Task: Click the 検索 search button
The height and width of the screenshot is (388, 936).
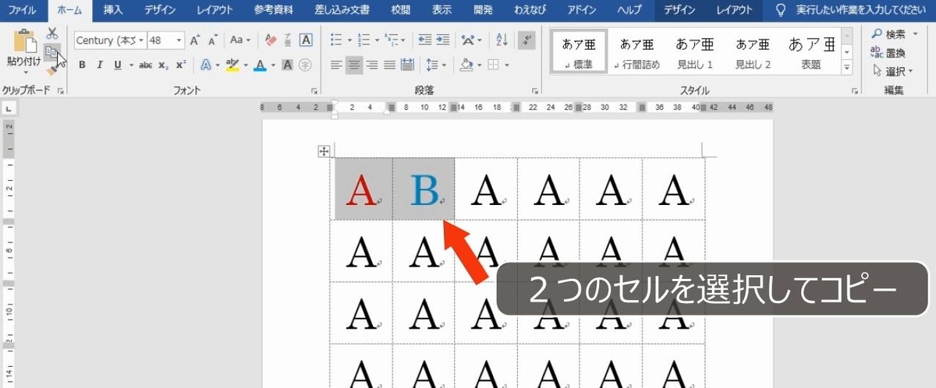Action: 890,34
